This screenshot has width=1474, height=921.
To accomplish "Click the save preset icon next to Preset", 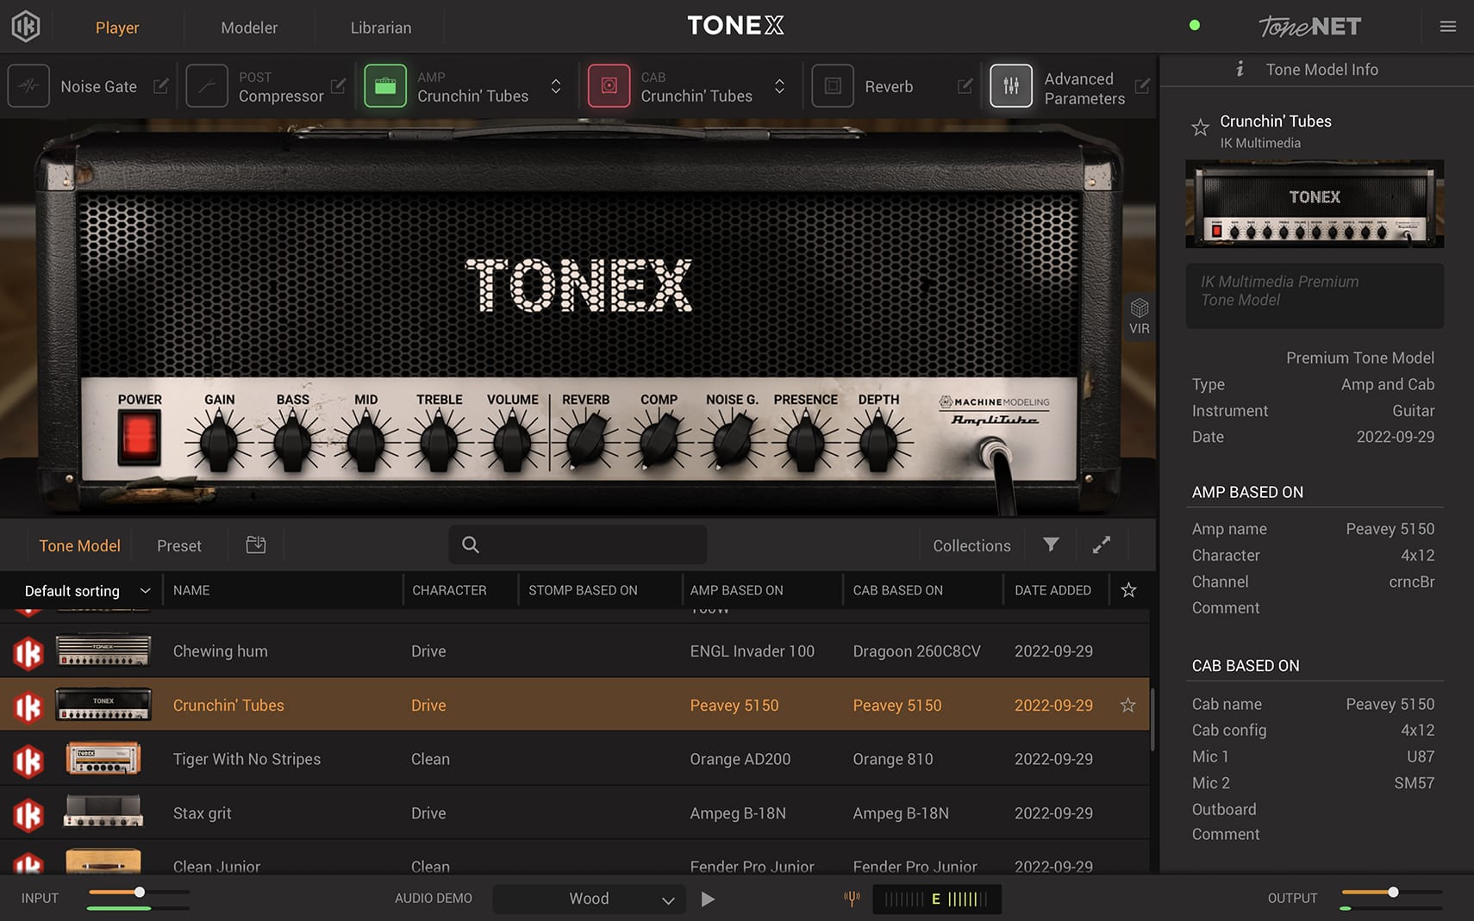I will (255, 545).
